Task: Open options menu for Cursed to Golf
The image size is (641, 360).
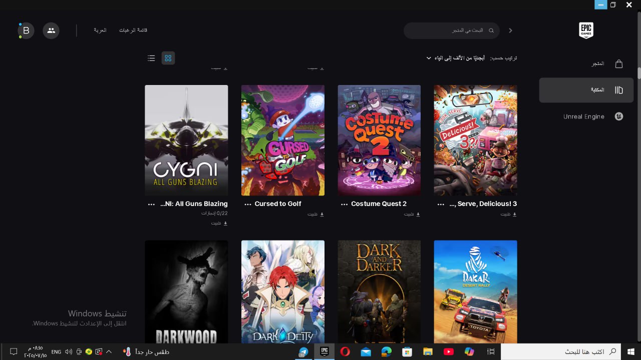Action: coord(247,204)
